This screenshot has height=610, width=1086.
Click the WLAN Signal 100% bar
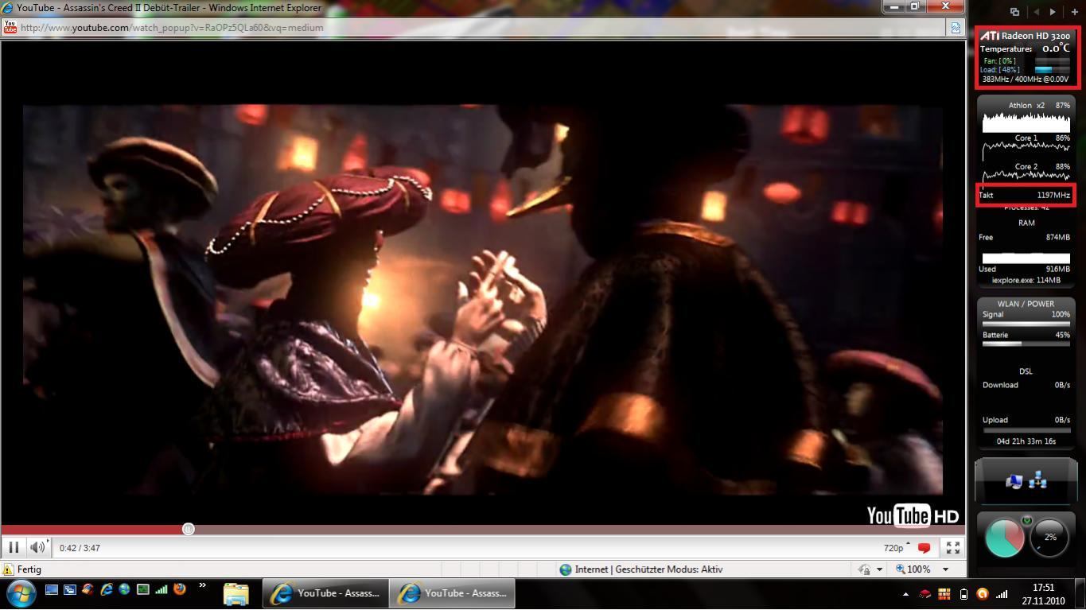1026,324
